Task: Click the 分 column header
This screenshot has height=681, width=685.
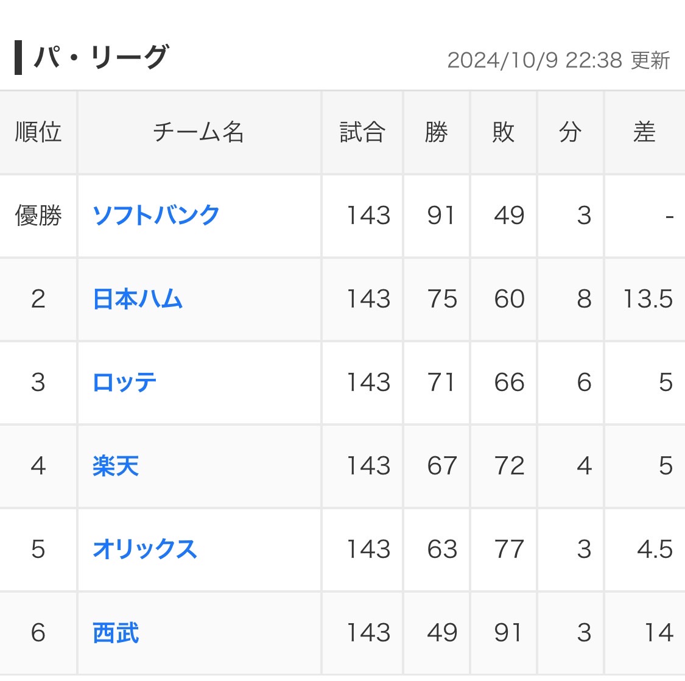Action: point(571,132)
